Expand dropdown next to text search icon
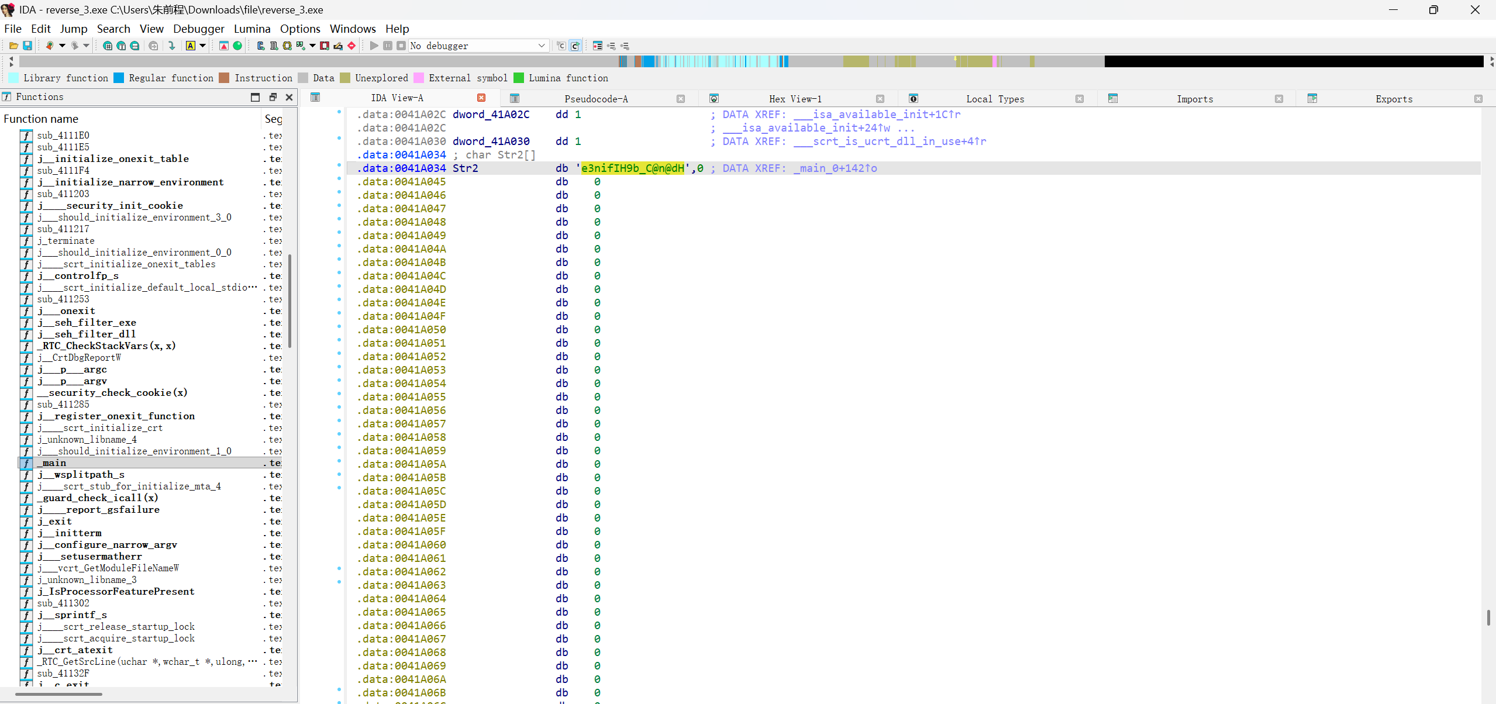Screen dimensions: 1496x704 click(x=203, y=46)
